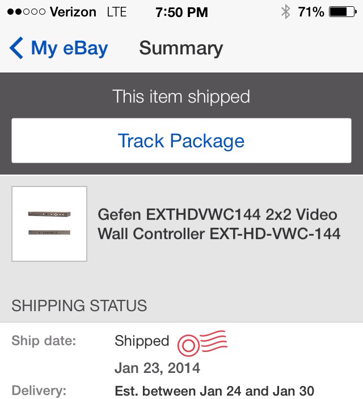Tap the Shipped status text

tap(142, 341)
